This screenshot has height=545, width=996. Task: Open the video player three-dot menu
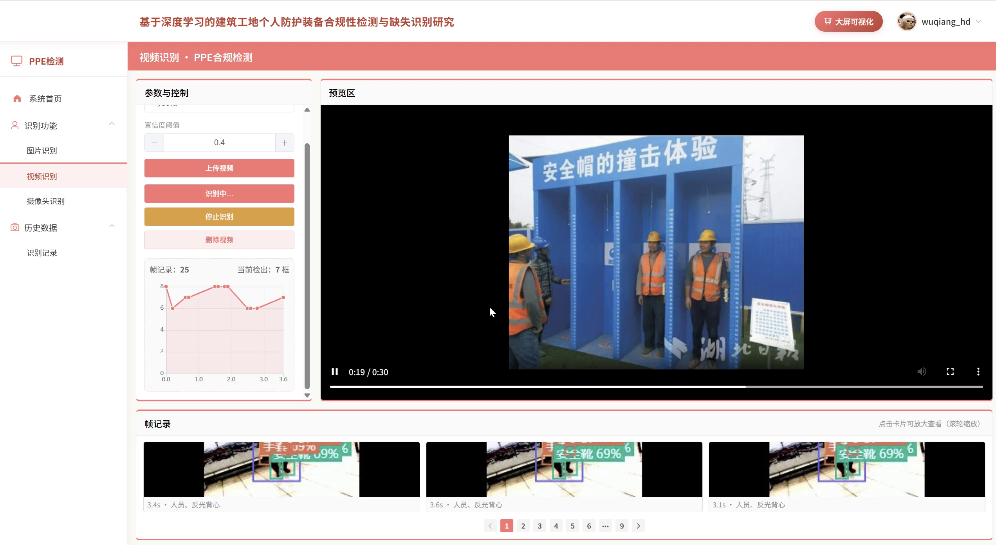point(978,372)
